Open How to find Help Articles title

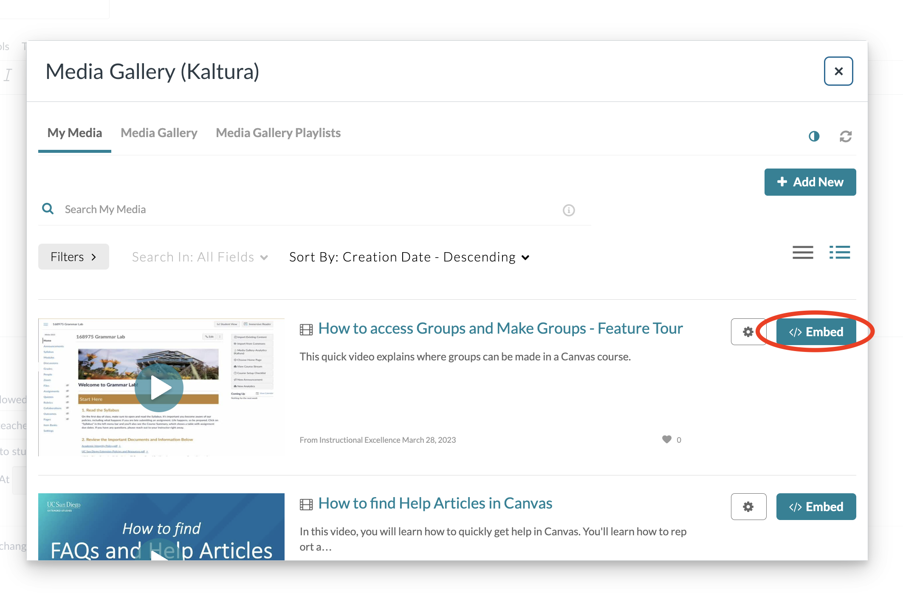tap(435, 503)
